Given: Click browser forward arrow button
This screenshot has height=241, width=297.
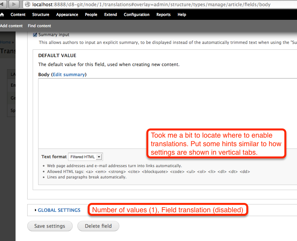Looking at the screenshot, I should (x=14, y=4).
